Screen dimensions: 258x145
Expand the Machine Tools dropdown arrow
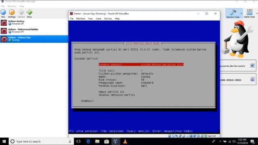(241, 13)
